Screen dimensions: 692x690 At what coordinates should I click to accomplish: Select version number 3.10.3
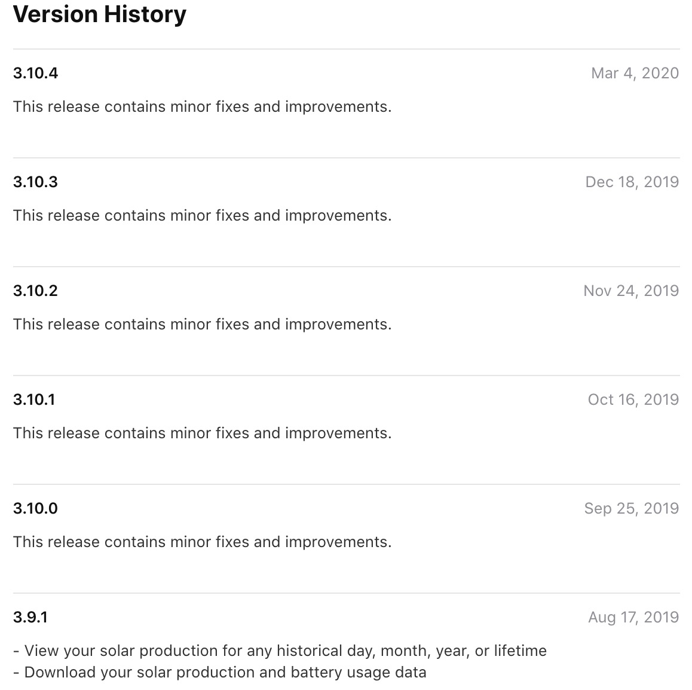tap(36, 182)
